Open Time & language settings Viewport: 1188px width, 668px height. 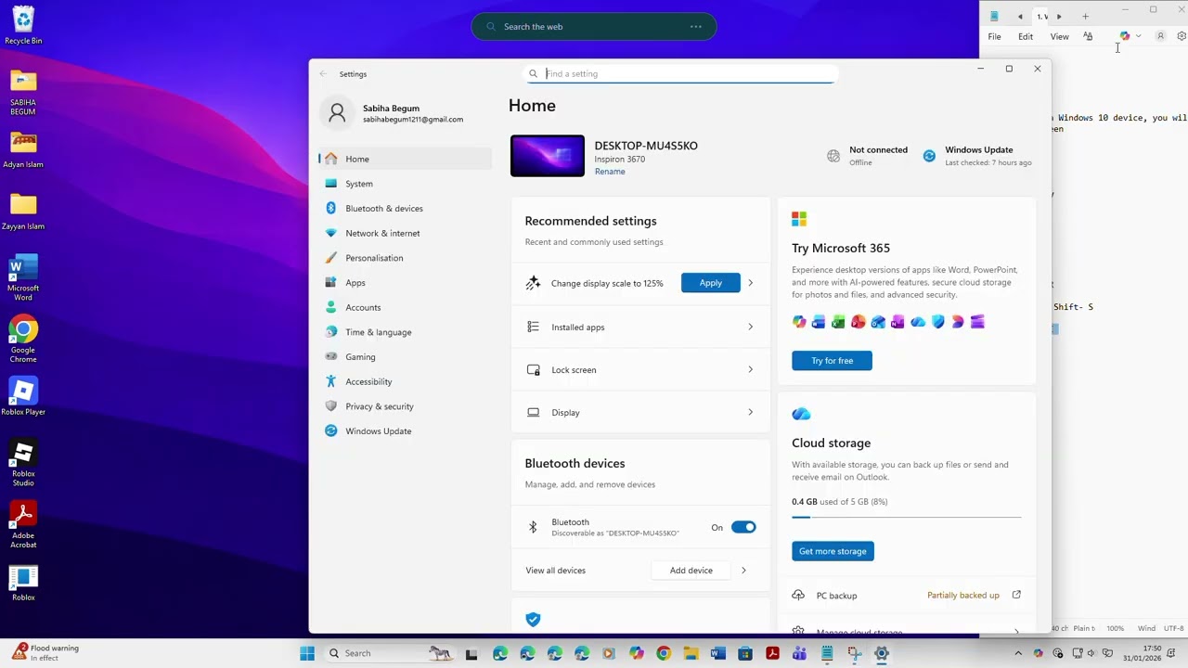tap(405, 332)
